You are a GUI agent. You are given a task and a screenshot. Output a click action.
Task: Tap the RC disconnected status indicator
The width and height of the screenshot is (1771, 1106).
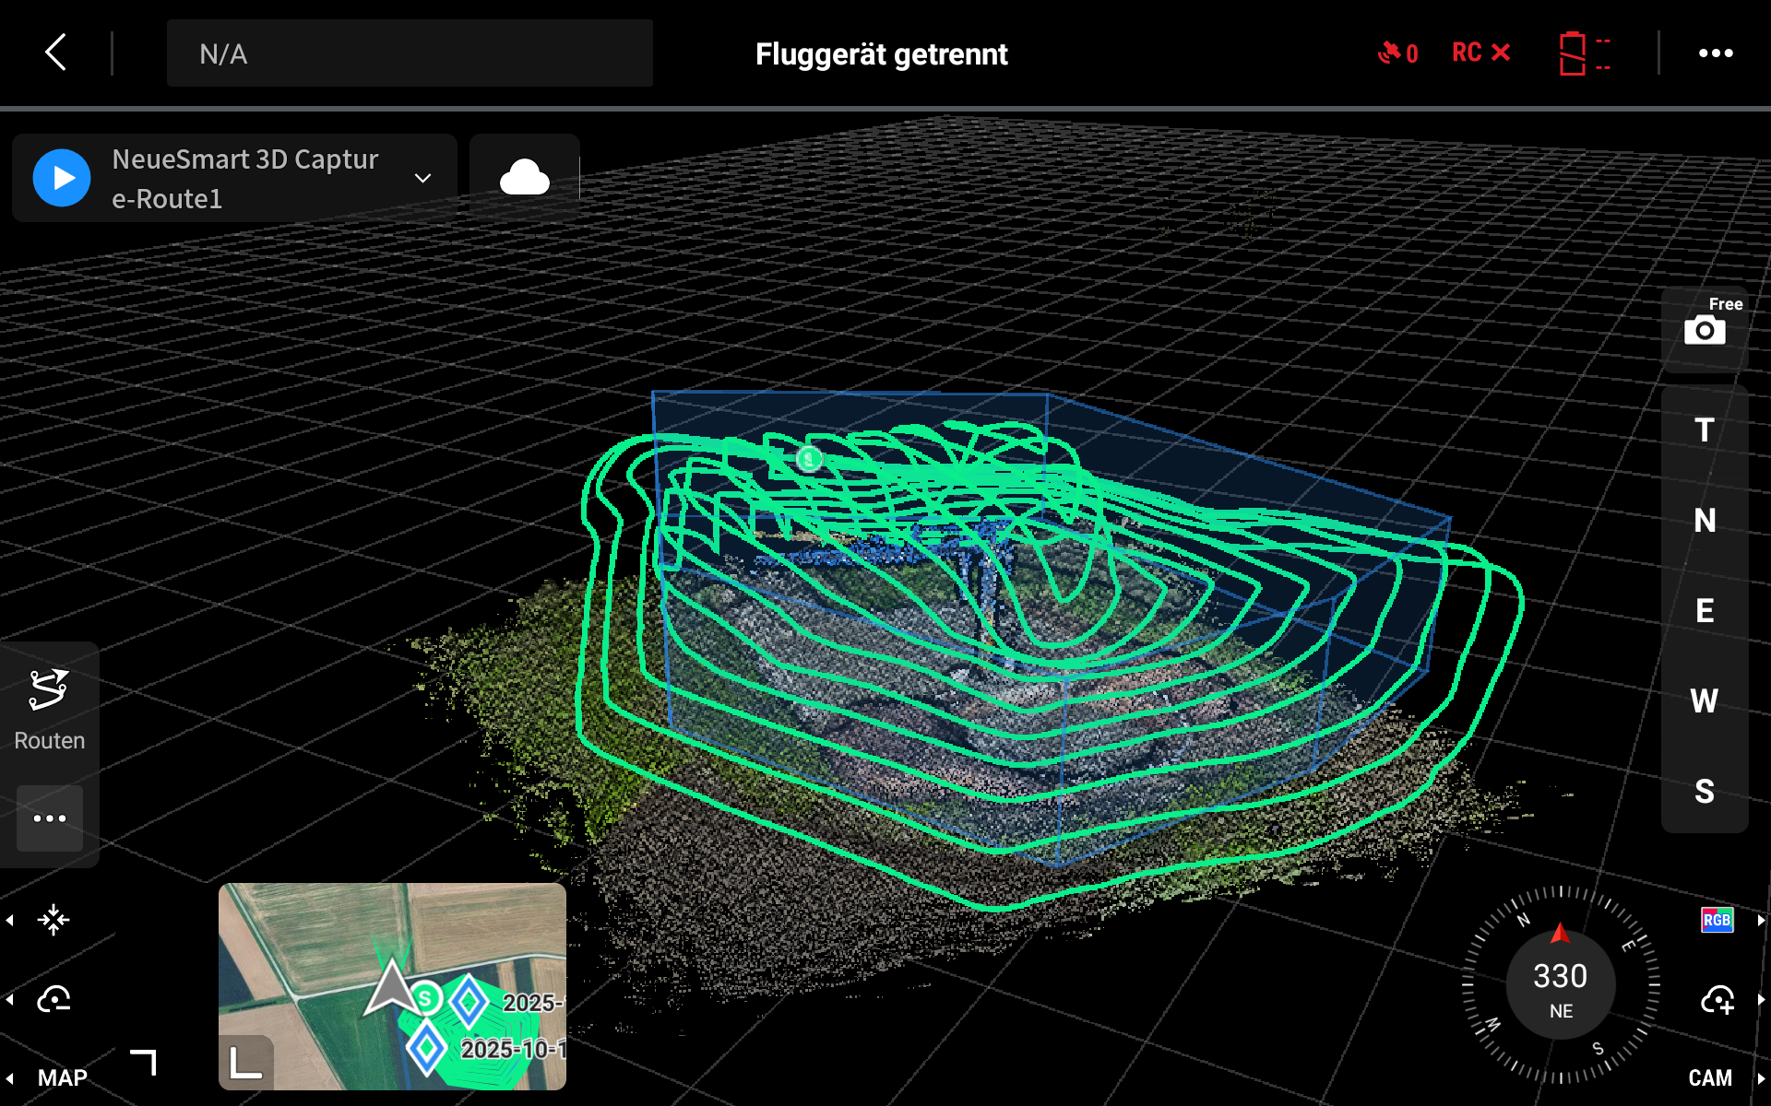(1480, 53)
